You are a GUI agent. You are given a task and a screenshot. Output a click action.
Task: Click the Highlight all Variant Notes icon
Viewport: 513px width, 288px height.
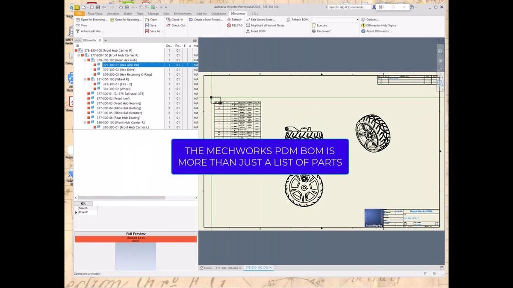(248, 25)
